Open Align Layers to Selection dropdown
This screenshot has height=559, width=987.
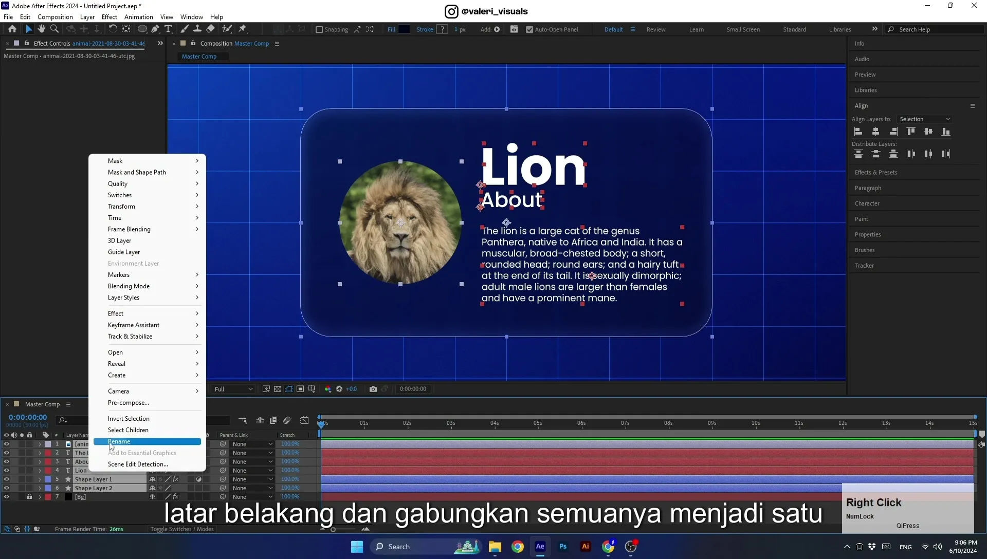(x=925, y=119)
